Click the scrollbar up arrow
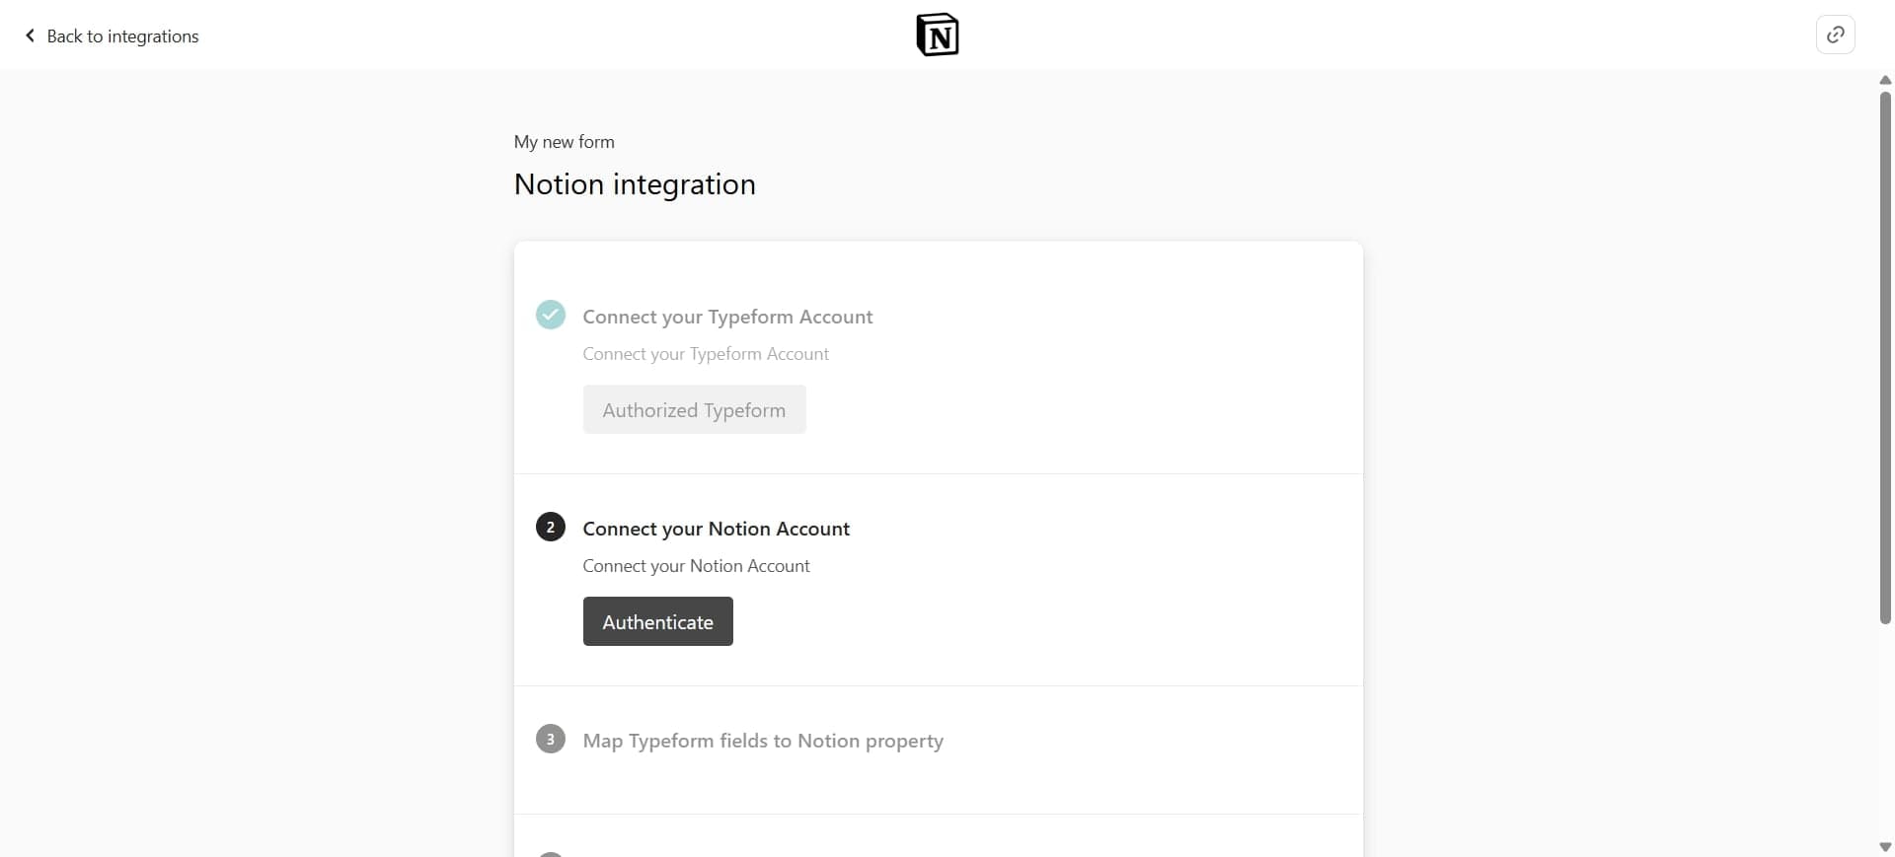This screenshot has width=1895, height=857. click(x=1885, y=80)
